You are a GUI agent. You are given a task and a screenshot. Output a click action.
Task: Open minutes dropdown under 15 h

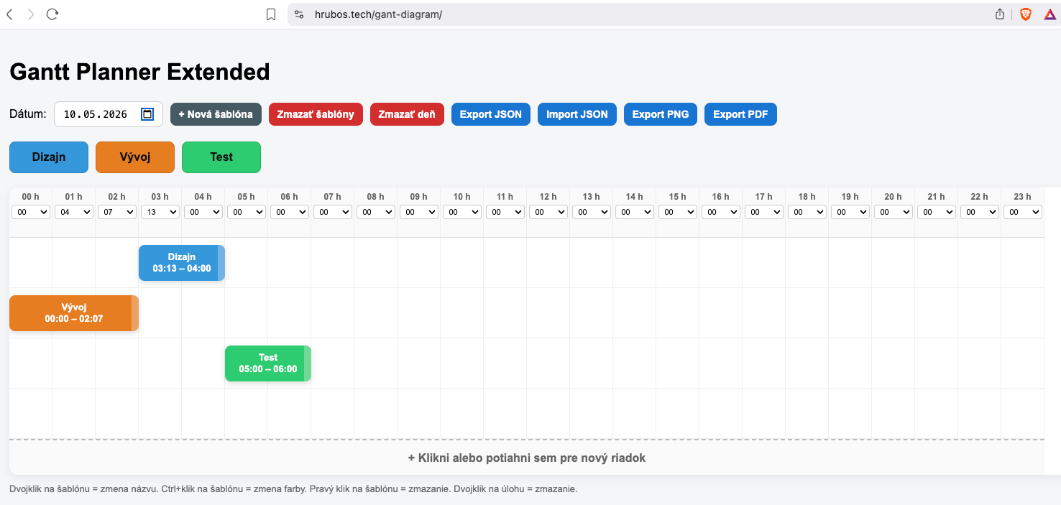pos(678,212)
